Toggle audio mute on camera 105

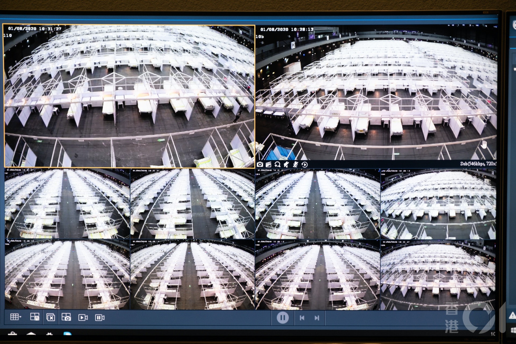286,164
